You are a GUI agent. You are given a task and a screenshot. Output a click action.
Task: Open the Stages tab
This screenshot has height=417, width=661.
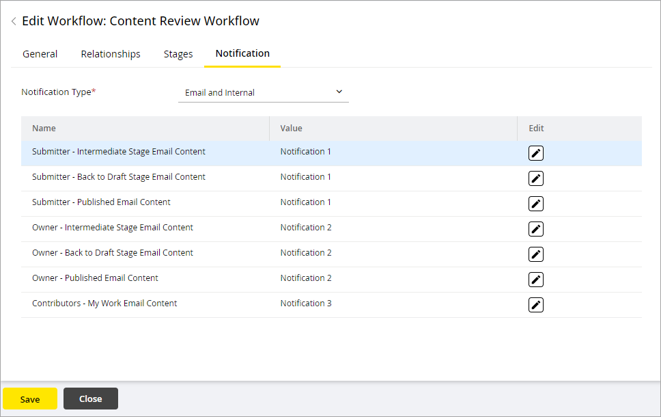178,54
